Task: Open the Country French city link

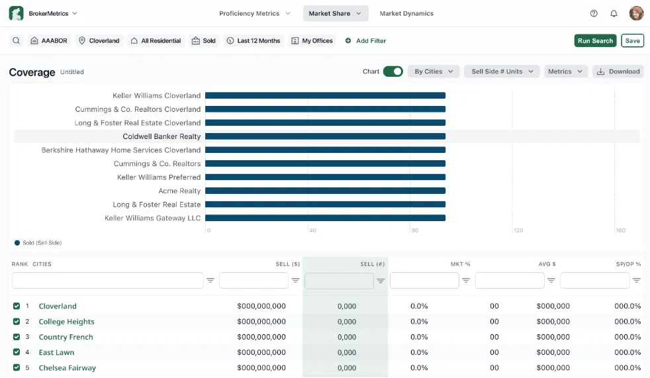Action: (66, 336)
